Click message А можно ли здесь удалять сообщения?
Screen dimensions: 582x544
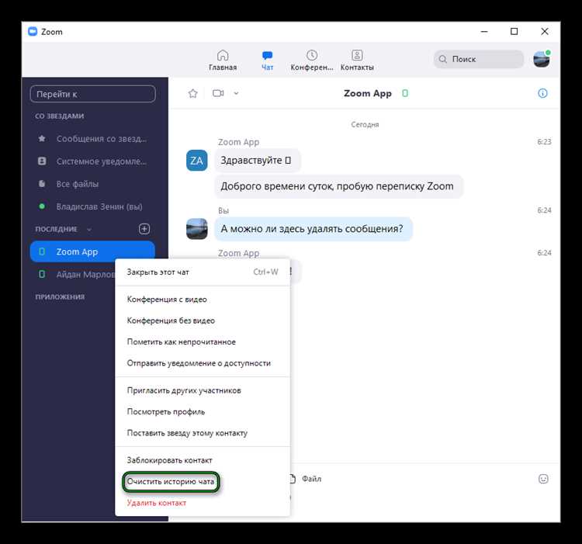point(314,229)
